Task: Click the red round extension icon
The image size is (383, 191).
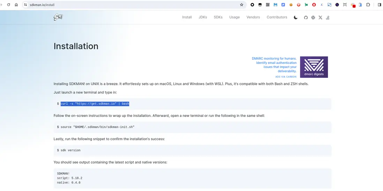Action: [299, 5]
